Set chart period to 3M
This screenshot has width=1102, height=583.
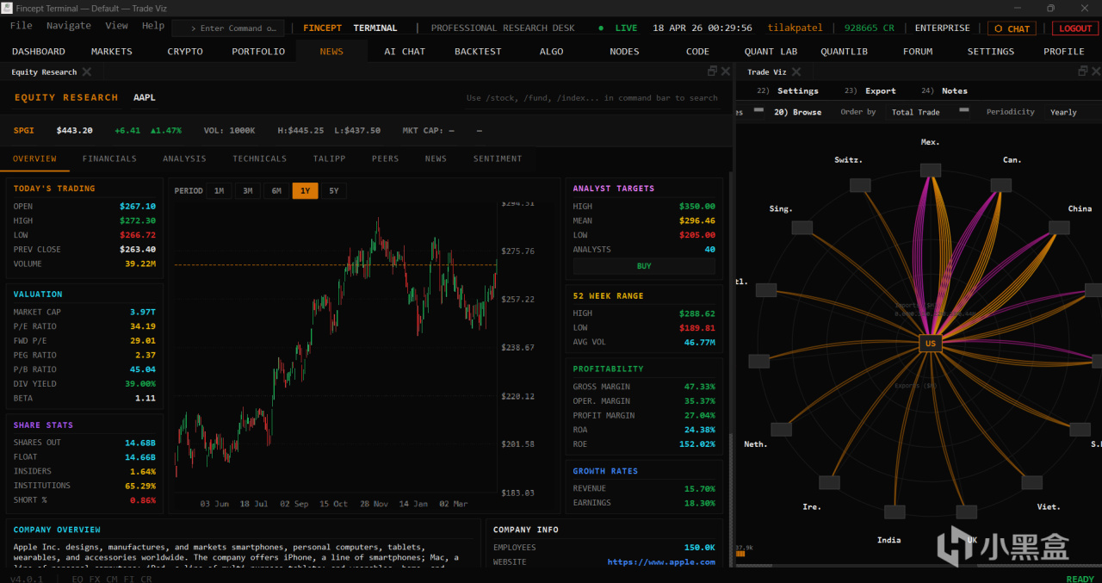(x=247, y=191)
